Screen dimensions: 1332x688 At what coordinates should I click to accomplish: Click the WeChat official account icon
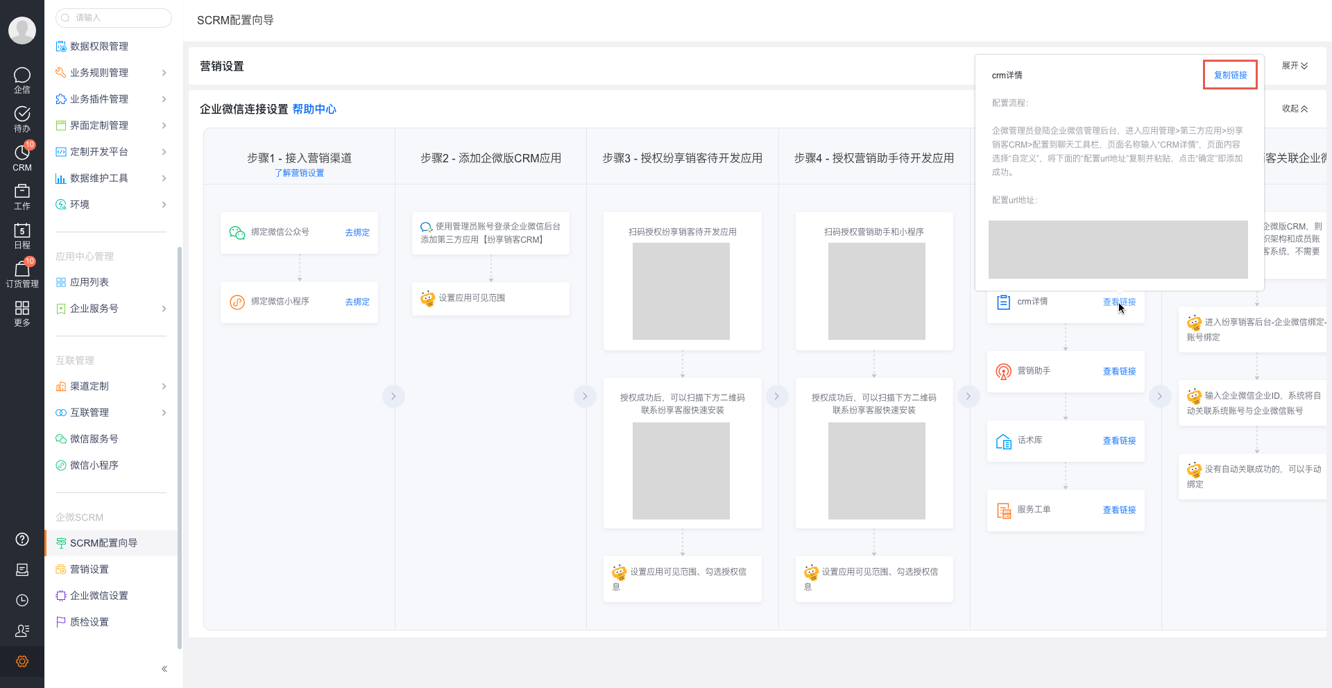click(237, 232)
